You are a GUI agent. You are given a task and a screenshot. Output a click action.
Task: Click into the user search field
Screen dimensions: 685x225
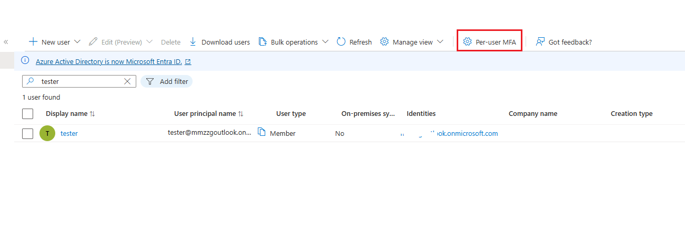coord(79,81)
